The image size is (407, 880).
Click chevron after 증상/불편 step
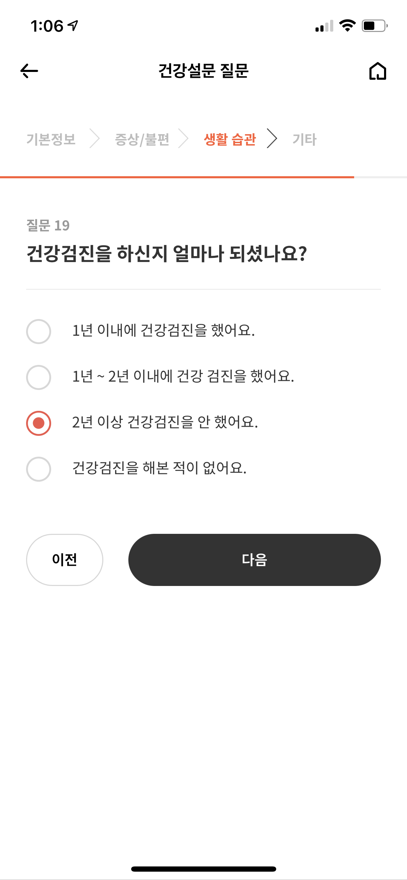pos(183,138)
